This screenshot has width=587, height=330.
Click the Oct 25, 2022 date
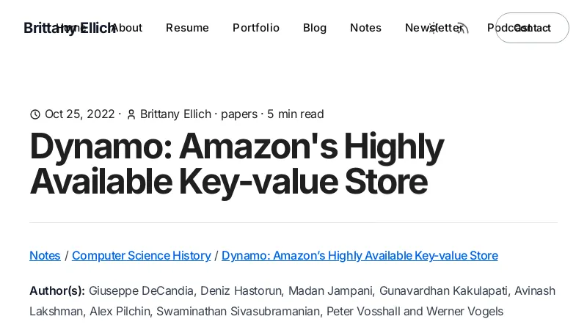(x=79, y=114)
